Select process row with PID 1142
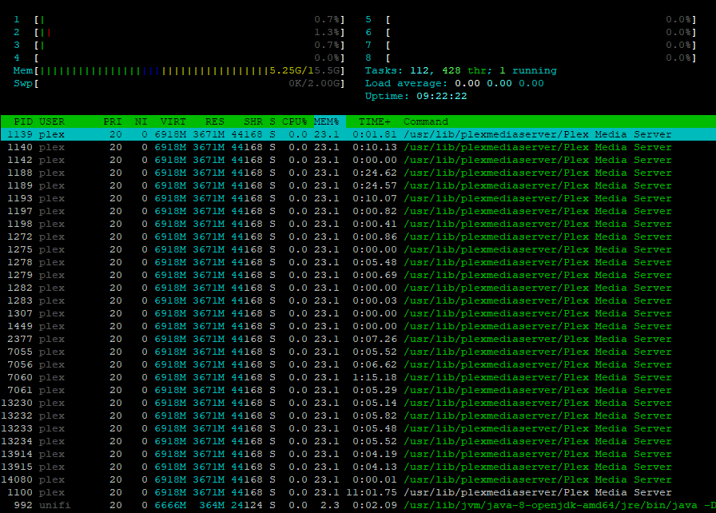 point(358,160)
